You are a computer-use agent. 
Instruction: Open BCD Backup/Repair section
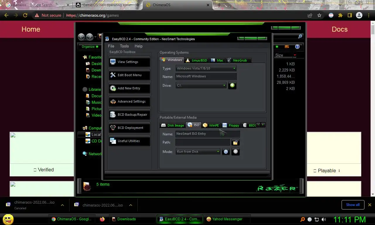pyautogui.click(x=129, y=115)
